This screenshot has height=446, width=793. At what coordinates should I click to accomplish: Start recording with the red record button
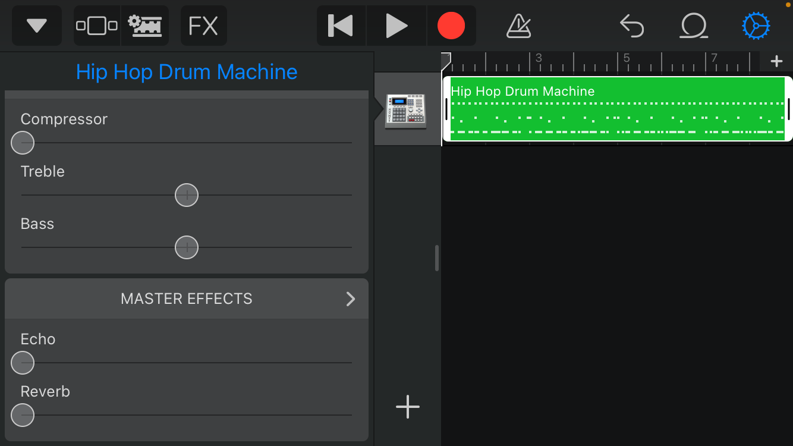451,26
